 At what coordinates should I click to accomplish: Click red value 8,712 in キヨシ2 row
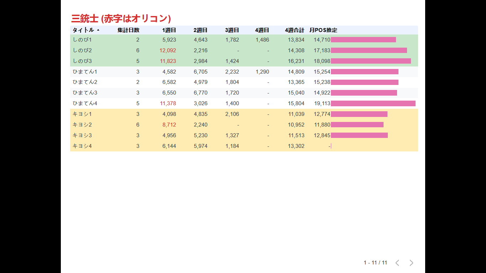pos(169,125)
